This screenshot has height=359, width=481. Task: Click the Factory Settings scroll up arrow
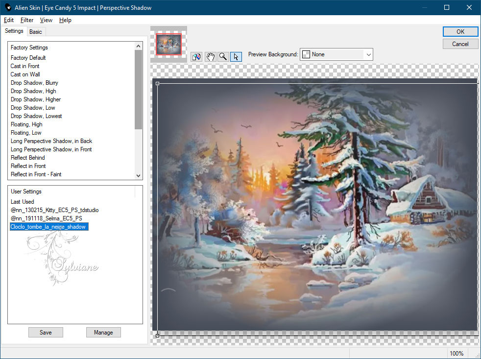(138, 46)
